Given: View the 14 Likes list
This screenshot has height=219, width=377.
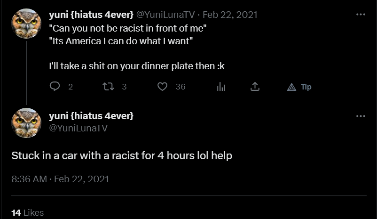Looking at the screenshot, I should point(28,213).
